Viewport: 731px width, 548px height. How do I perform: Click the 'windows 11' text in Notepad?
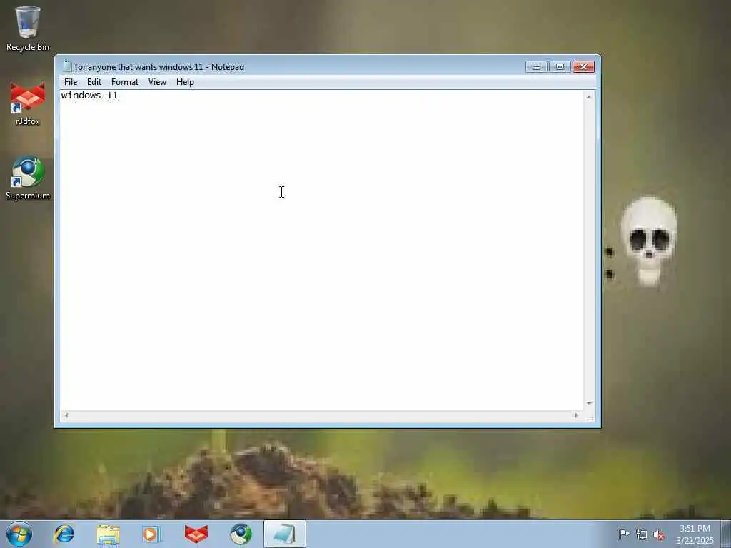tap(90, 96)
